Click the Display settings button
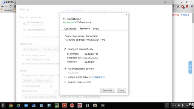 click(91, 97)
